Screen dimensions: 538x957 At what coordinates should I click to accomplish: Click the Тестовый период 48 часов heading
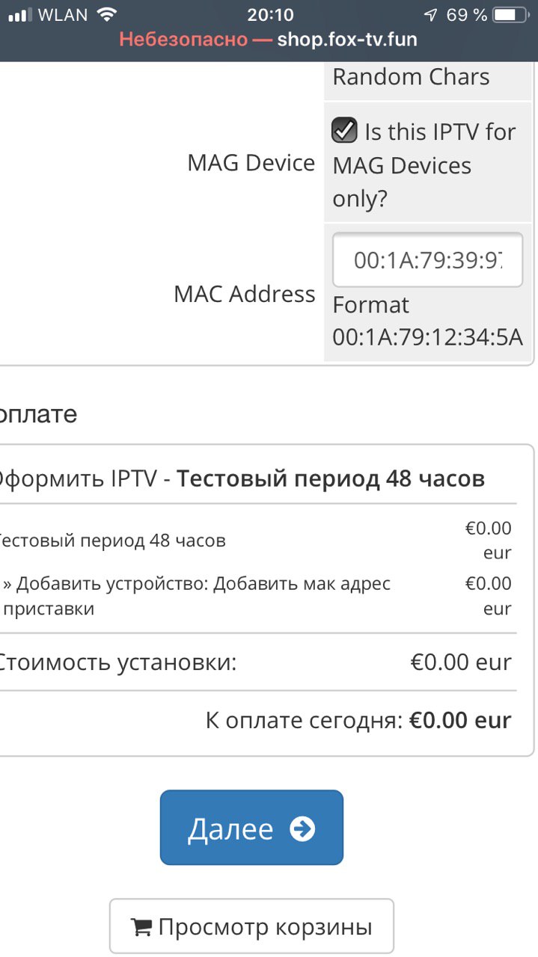pos(331,478)
